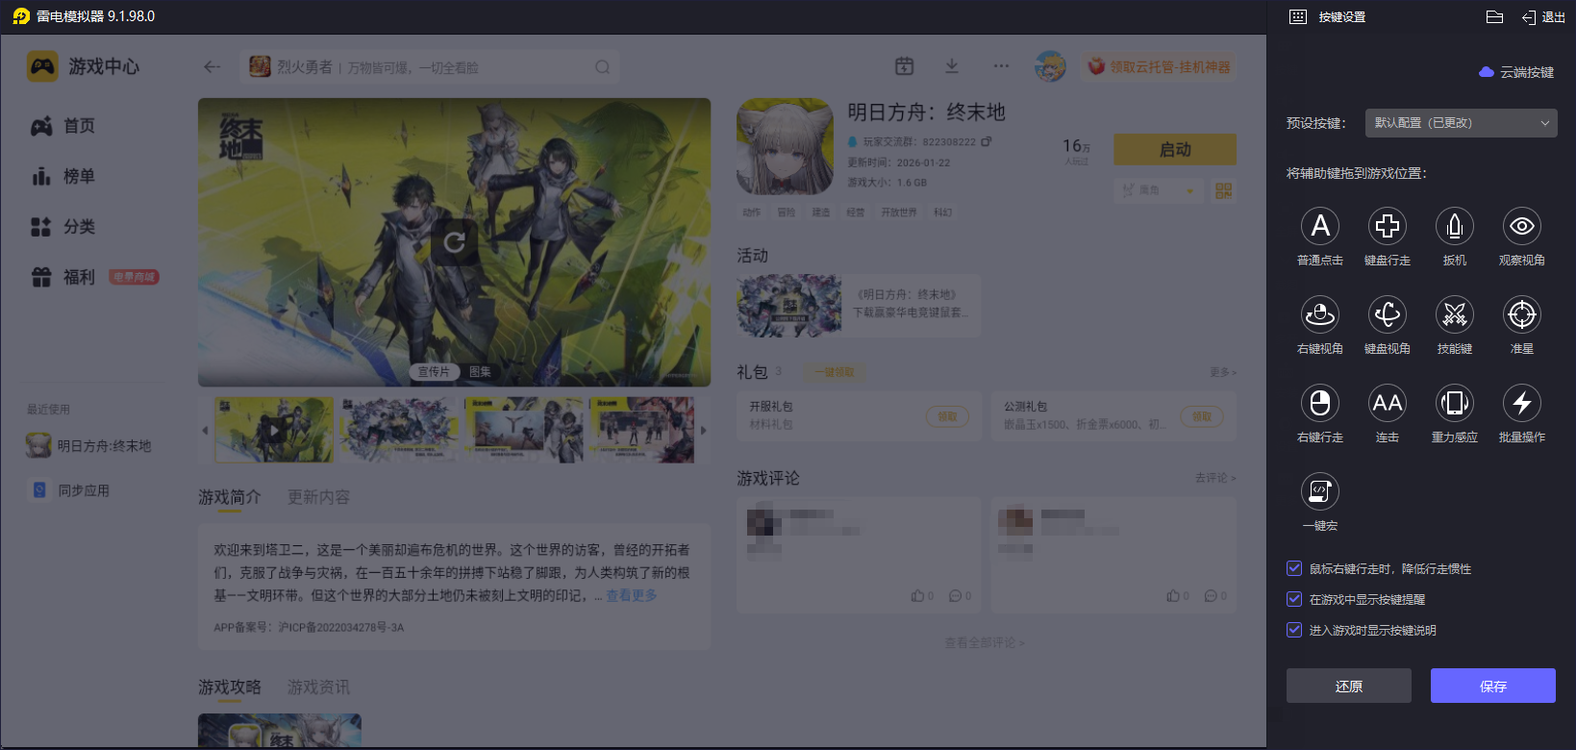Expand gift packs with 更多
The image size is (1576, 750).
[x=1223, y=372]
